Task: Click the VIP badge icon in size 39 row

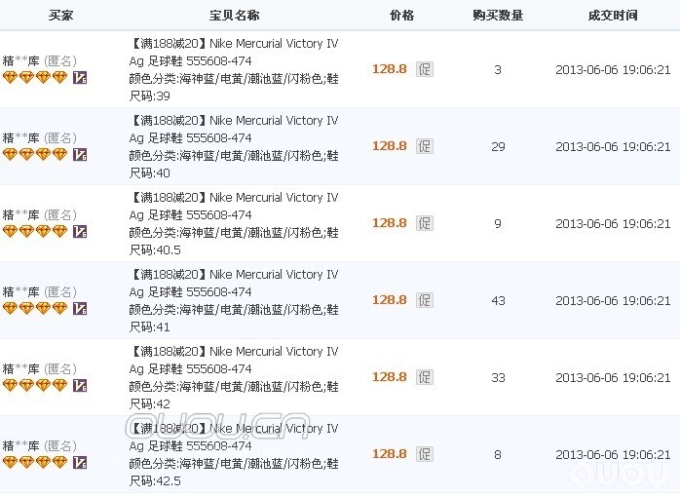Action: pos(80,78)
